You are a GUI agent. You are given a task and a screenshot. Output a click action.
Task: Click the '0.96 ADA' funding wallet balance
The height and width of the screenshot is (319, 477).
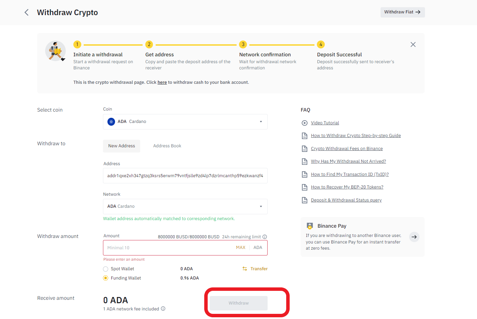click(190, 278)
